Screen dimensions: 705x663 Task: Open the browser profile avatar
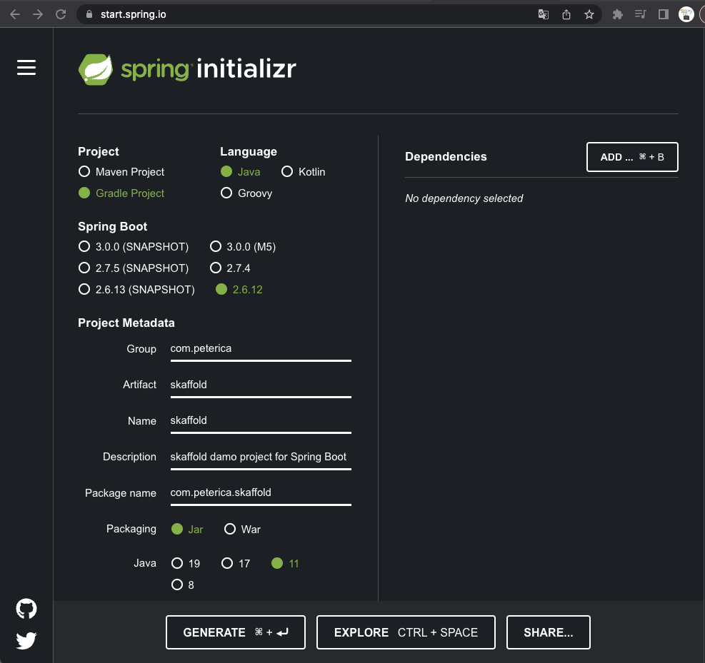coord(686,14)
